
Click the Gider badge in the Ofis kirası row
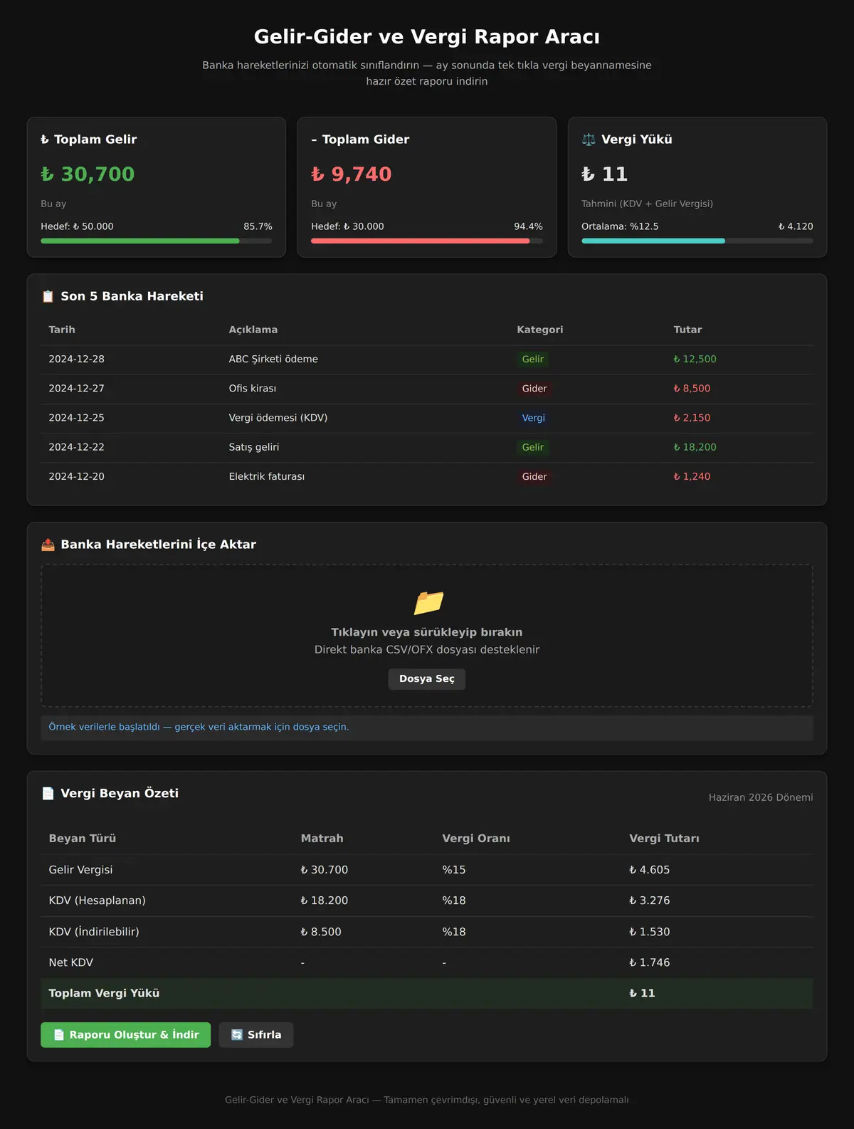(534, 389)
